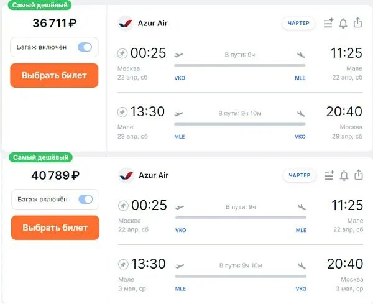Viewport: 373px width, 304px height.
Task: Pin the 13:30 Male return on 29 апр
Action: coord(122,112)
